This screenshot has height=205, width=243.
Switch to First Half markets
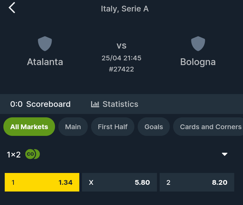[x=113, y=127]
